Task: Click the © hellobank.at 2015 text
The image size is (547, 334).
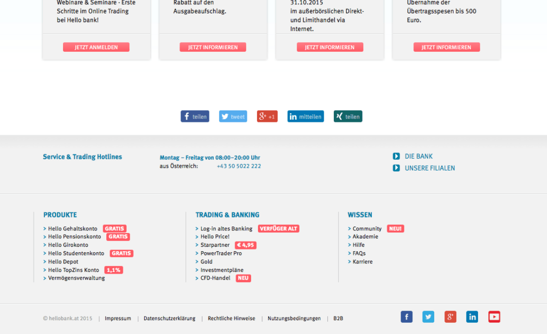Action: click(68, 319)
